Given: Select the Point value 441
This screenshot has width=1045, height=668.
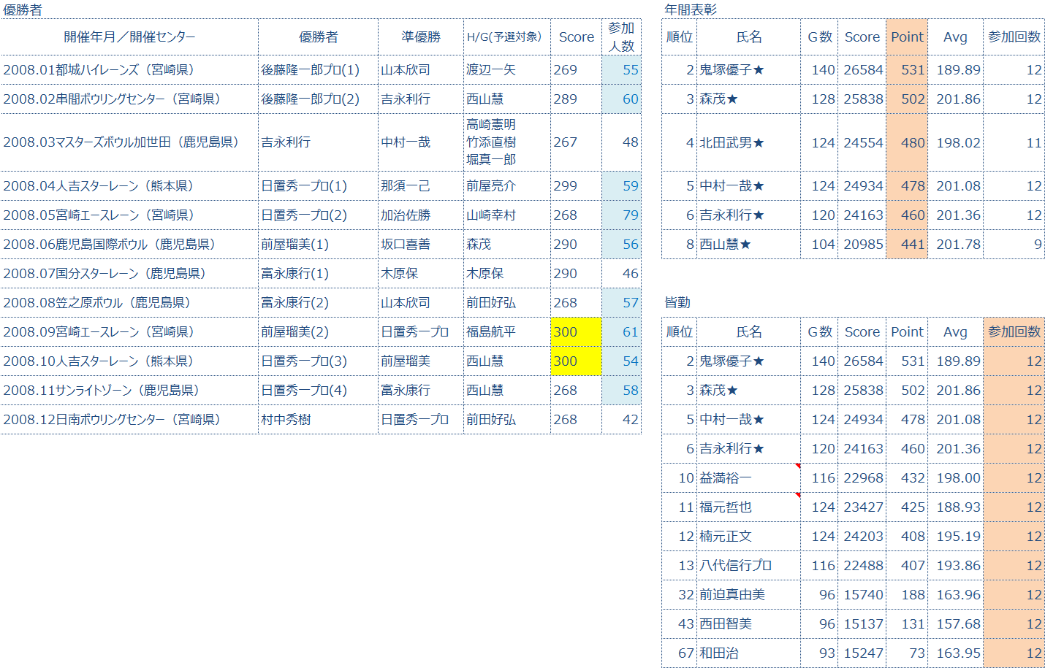Looking at the screenshot, I should pos(907,244).
